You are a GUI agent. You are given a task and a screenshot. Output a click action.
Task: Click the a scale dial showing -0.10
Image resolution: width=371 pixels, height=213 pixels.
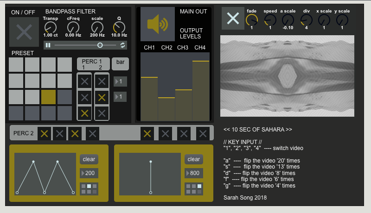point(288,20)
